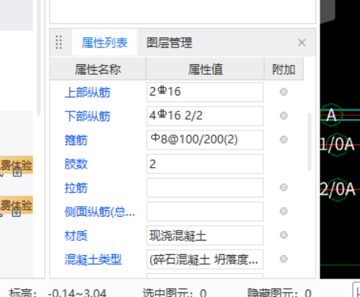Toggle 附加 option for 箍筋
Viewport: 360px width, 297px height.
pyautogui.click(x=284, y=140)
